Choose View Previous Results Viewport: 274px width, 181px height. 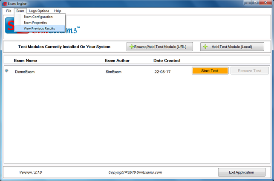(x=39, y=29)
